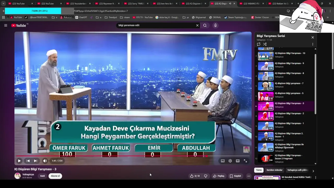The image size is (334, 188).
Task: Open player settings gear
Action: tap(230, 161)
